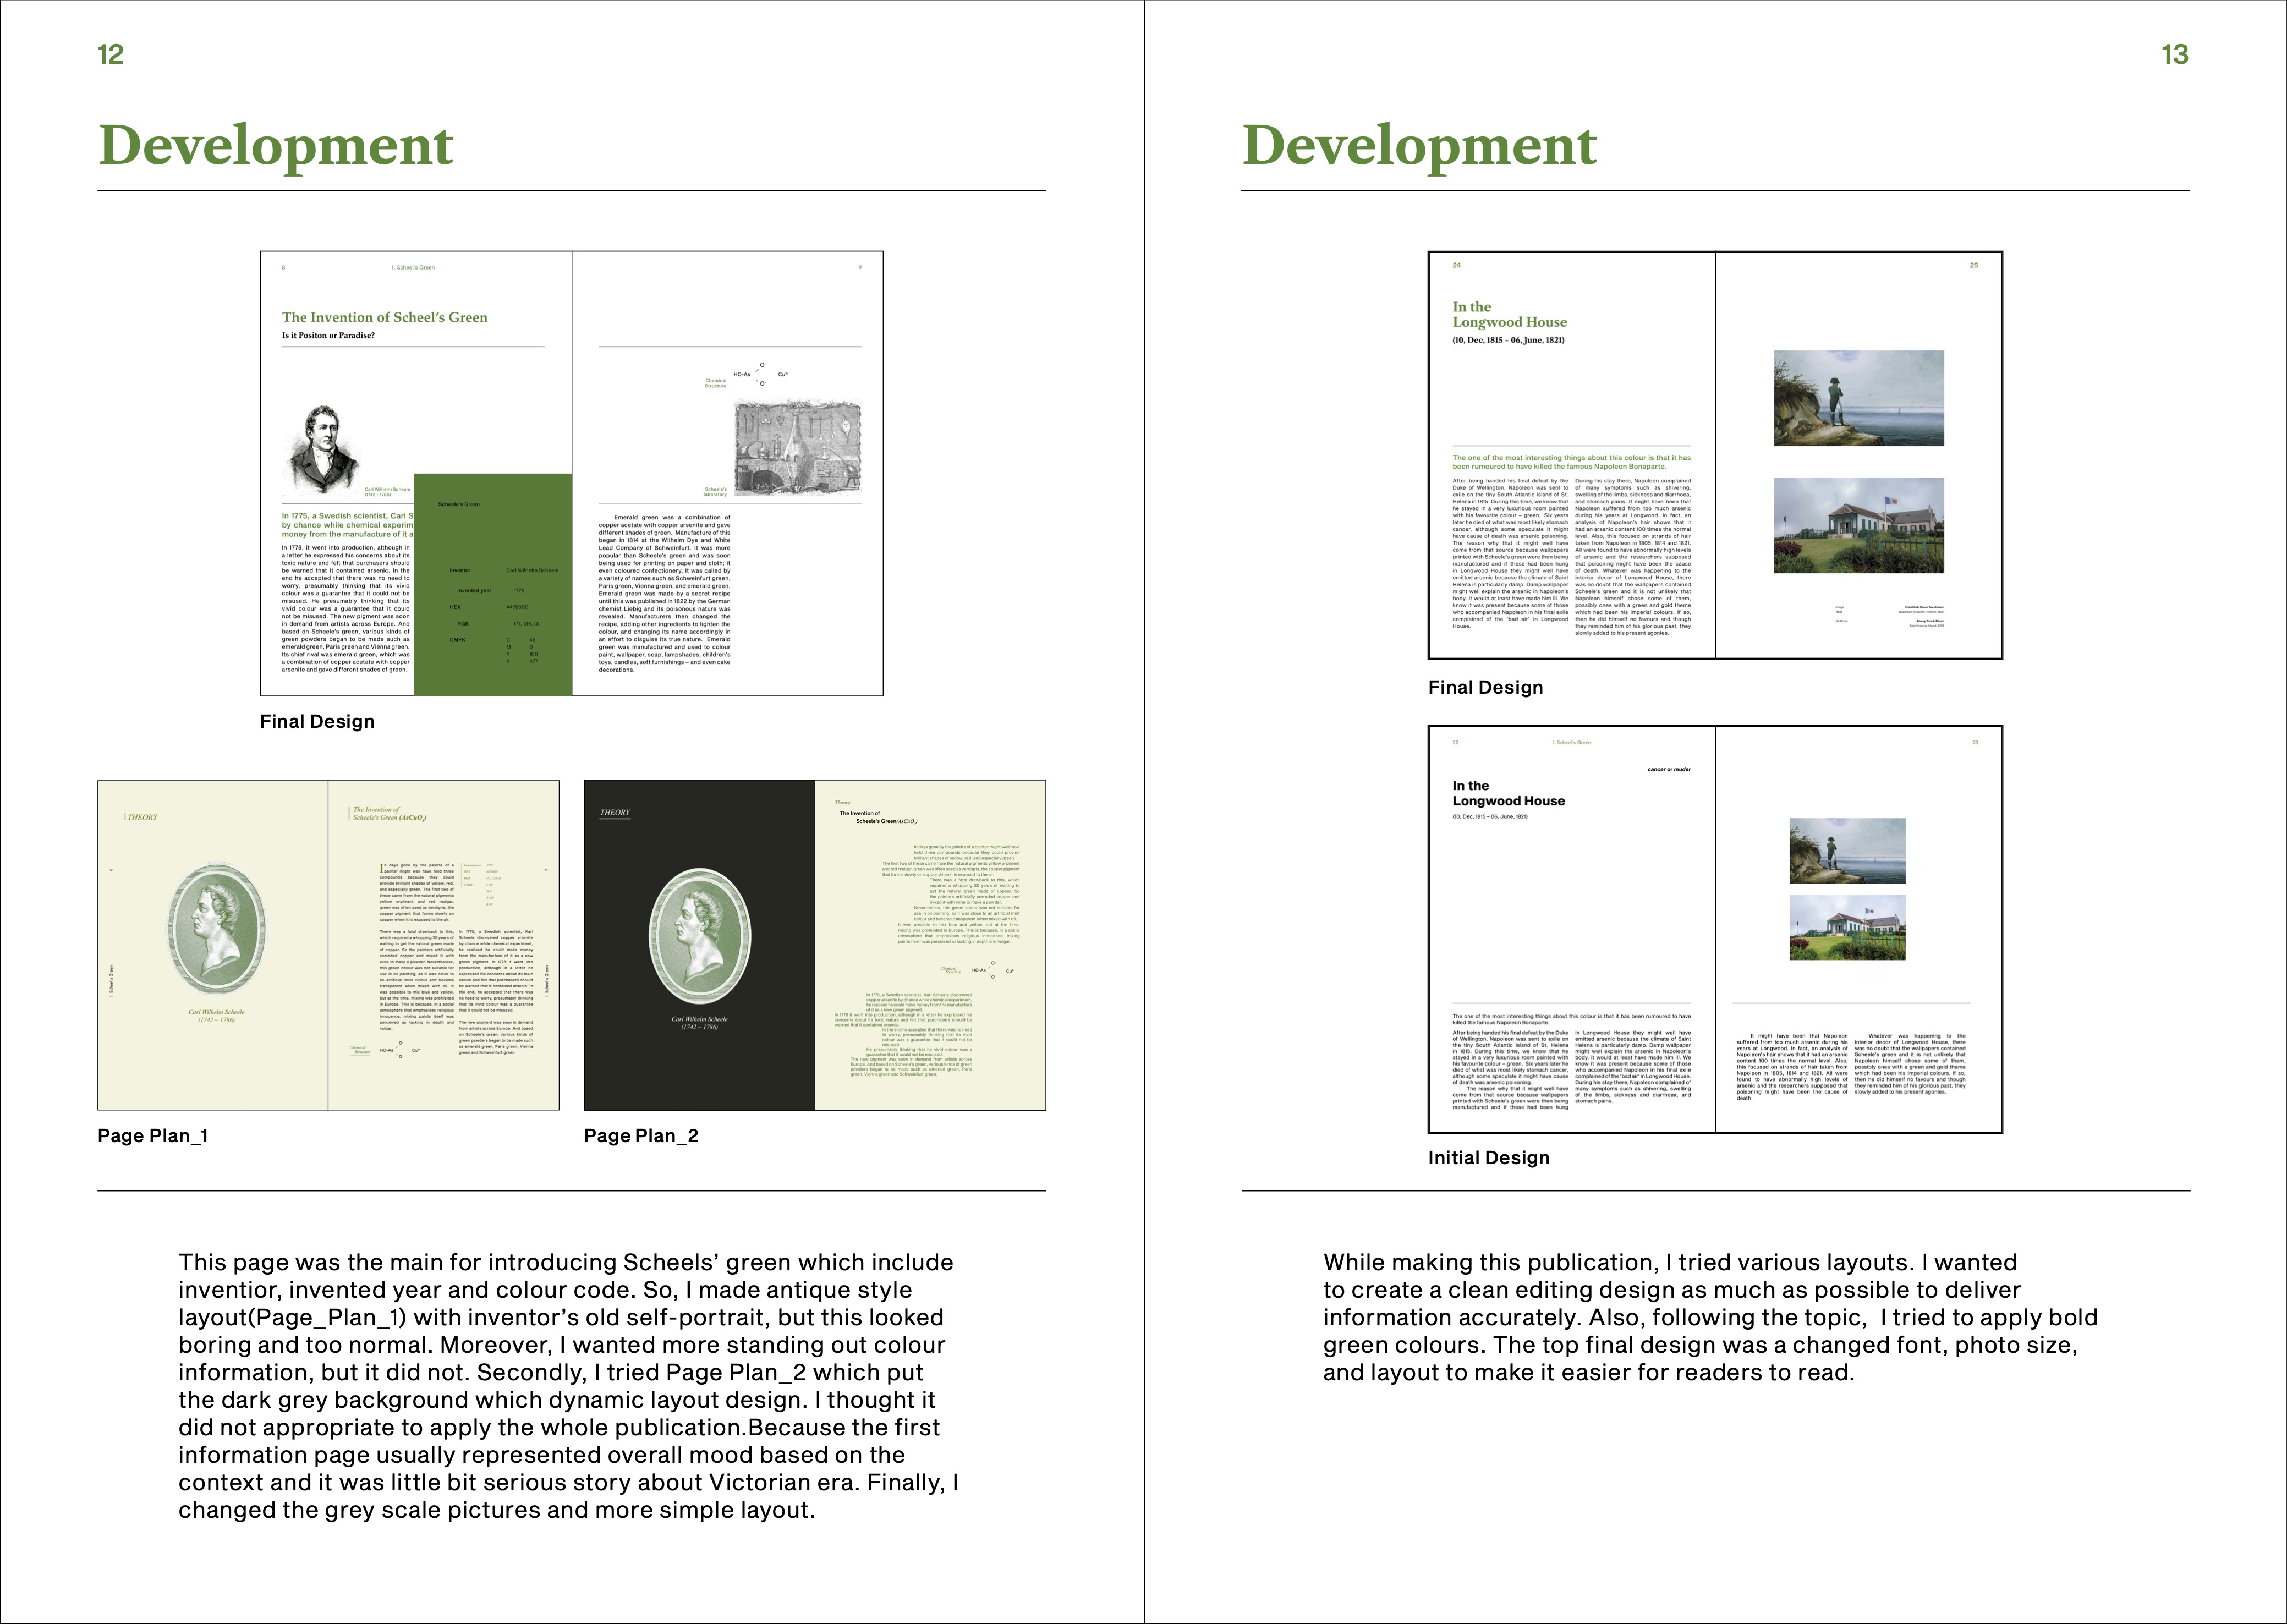Select the Longwood House initial design spread
2287x1624 pixels.
1714,929
